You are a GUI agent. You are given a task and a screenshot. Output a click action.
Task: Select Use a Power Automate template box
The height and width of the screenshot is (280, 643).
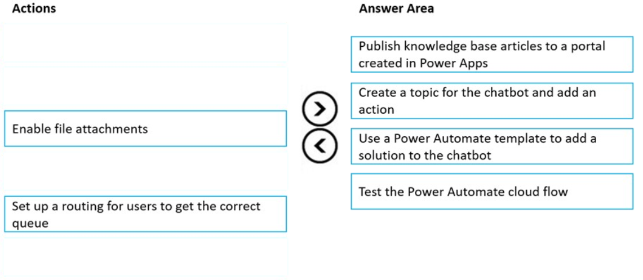click(x=492, y=146)
